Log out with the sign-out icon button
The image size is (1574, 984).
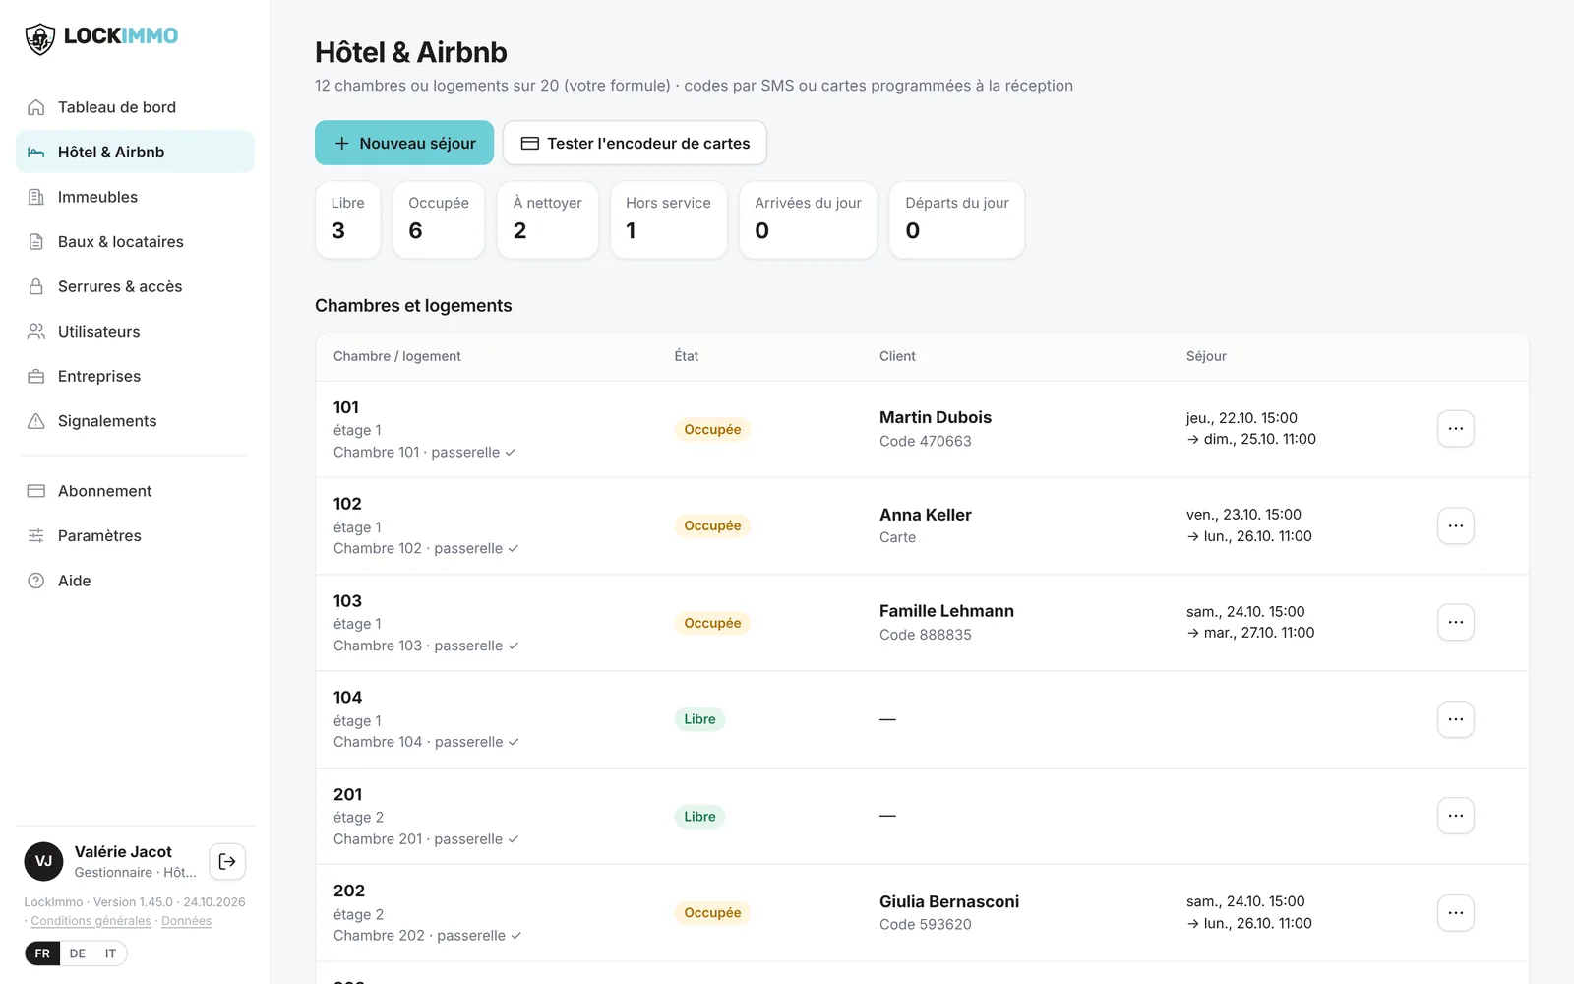point(227,861)
